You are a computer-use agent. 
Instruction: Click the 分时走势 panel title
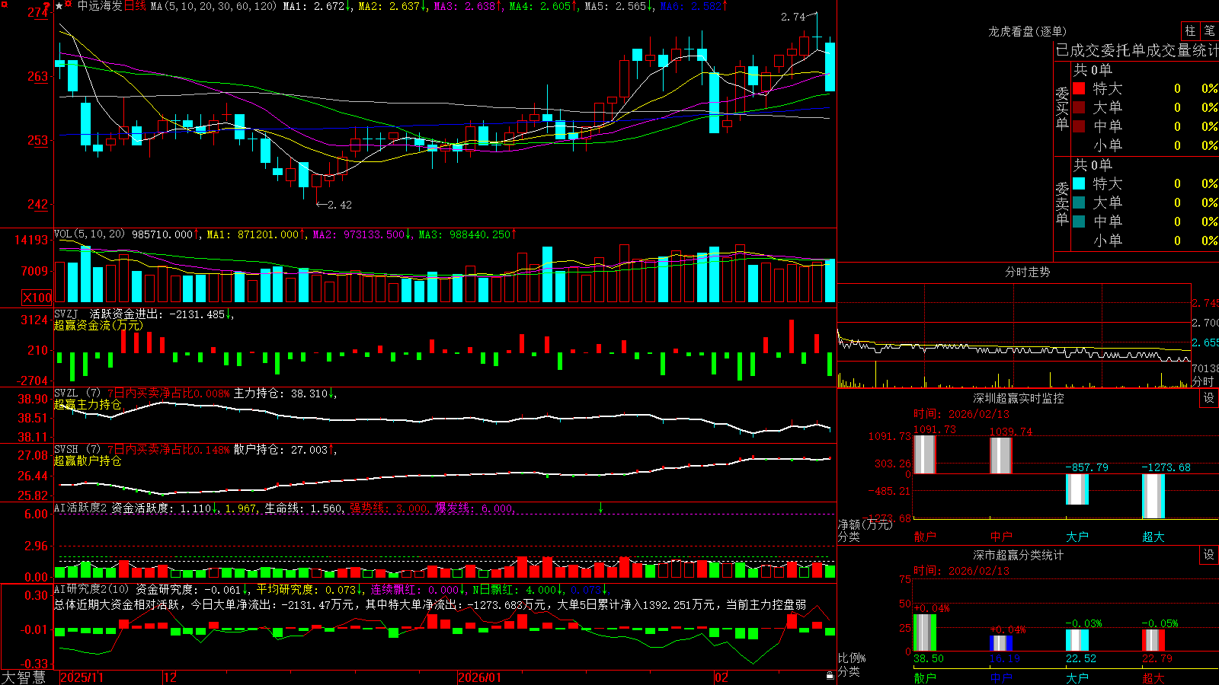(x=1027, y=272)
